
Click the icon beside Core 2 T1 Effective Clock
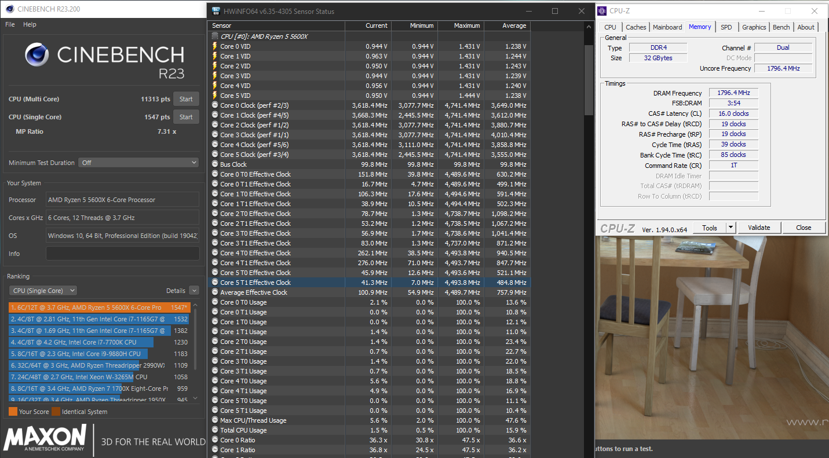click(x=215, y=223)
